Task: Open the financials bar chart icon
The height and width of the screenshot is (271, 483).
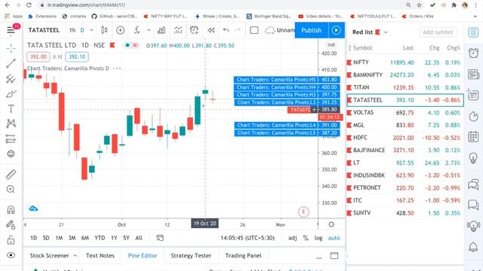Action: [162, 30]
